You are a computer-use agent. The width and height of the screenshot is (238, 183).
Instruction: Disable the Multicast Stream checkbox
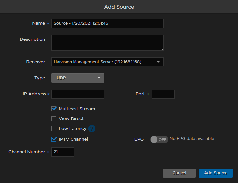point(54,109)
